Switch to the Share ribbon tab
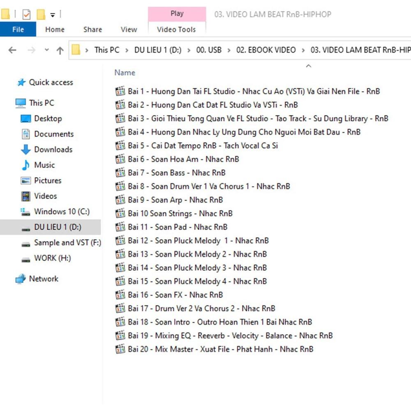 point(92,29)
